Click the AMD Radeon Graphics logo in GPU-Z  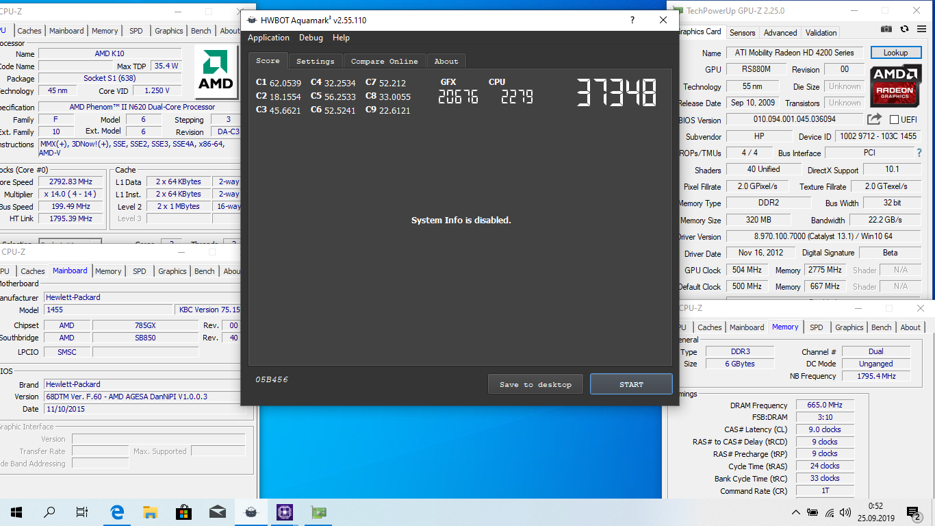895,85
